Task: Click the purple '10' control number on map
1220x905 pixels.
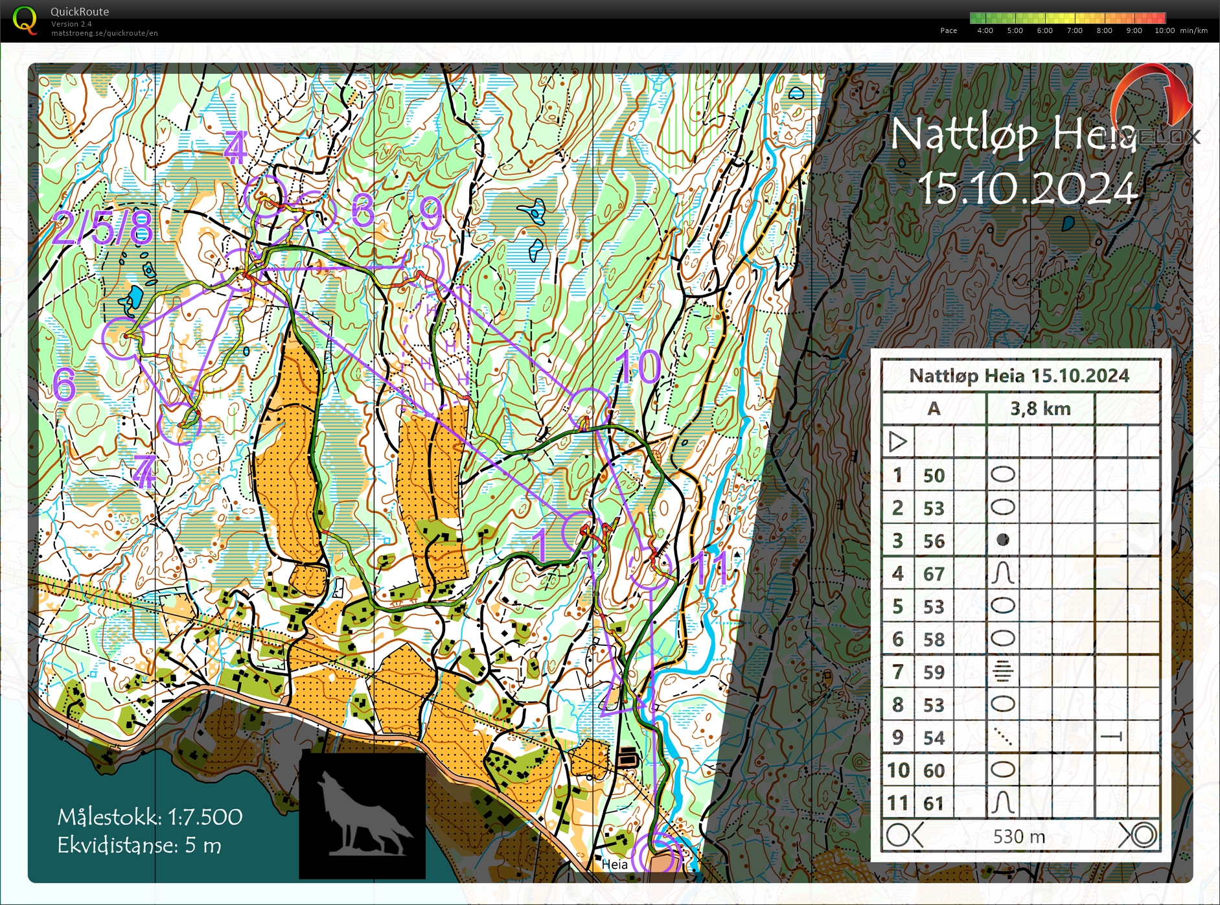Action: pos(638,367)
